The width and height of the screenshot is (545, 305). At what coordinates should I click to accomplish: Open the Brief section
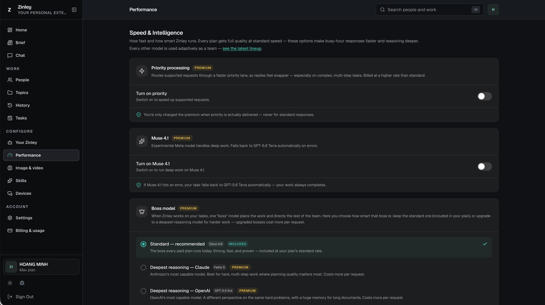(41, 43)
